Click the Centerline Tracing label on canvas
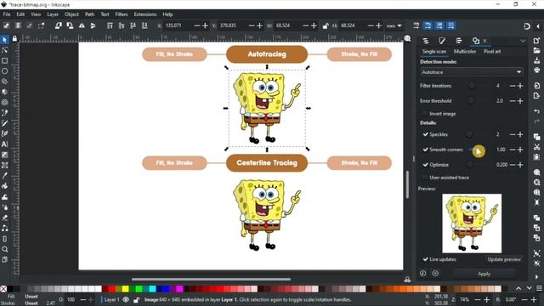 pos(267,162)
